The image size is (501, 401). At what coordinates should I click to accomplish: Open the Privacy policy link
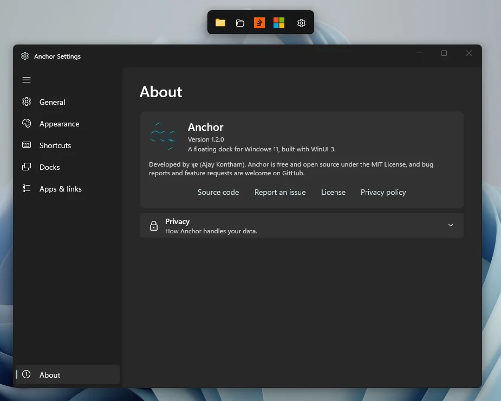click(x=383, y=192)
